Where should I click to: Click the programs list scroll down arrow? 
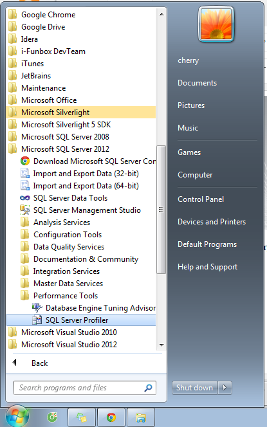pos(161,345)
